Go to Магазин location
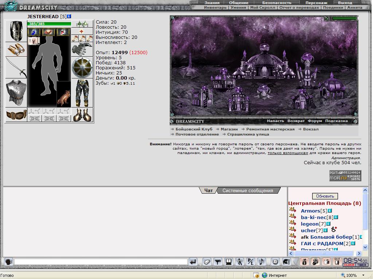This screenshot has height=279, width=373. click(x=229, y=129)
